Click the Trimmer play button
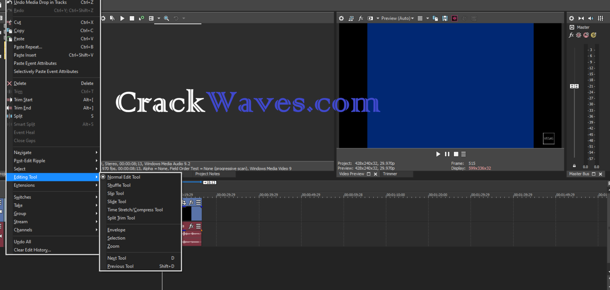Image resolution: width=610 pixels, height=290 pixels. 122,18
